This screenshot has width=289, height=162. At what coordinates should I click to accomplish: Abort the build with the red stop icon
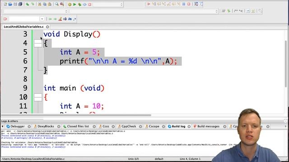89,4
